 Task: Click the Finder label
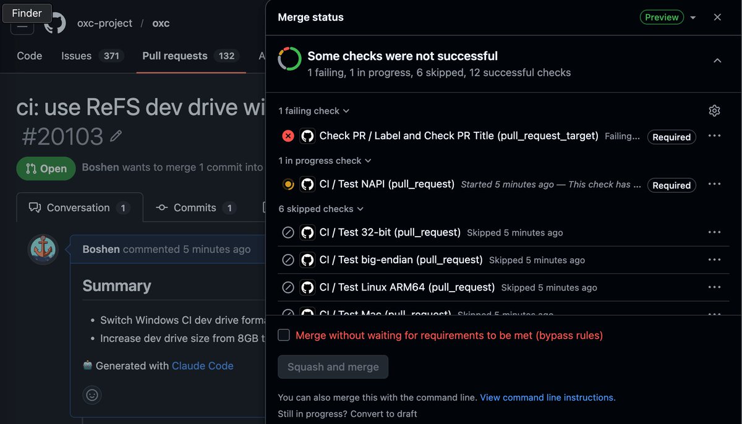[x=27, y=12]
